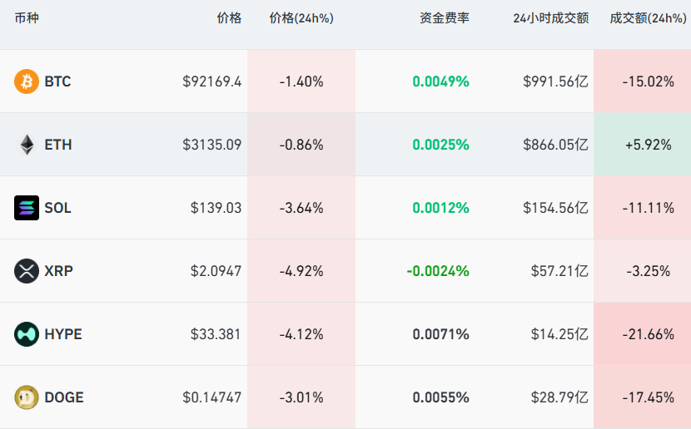Click the 币种 column header
691x429 pixels.
[27, 18]
